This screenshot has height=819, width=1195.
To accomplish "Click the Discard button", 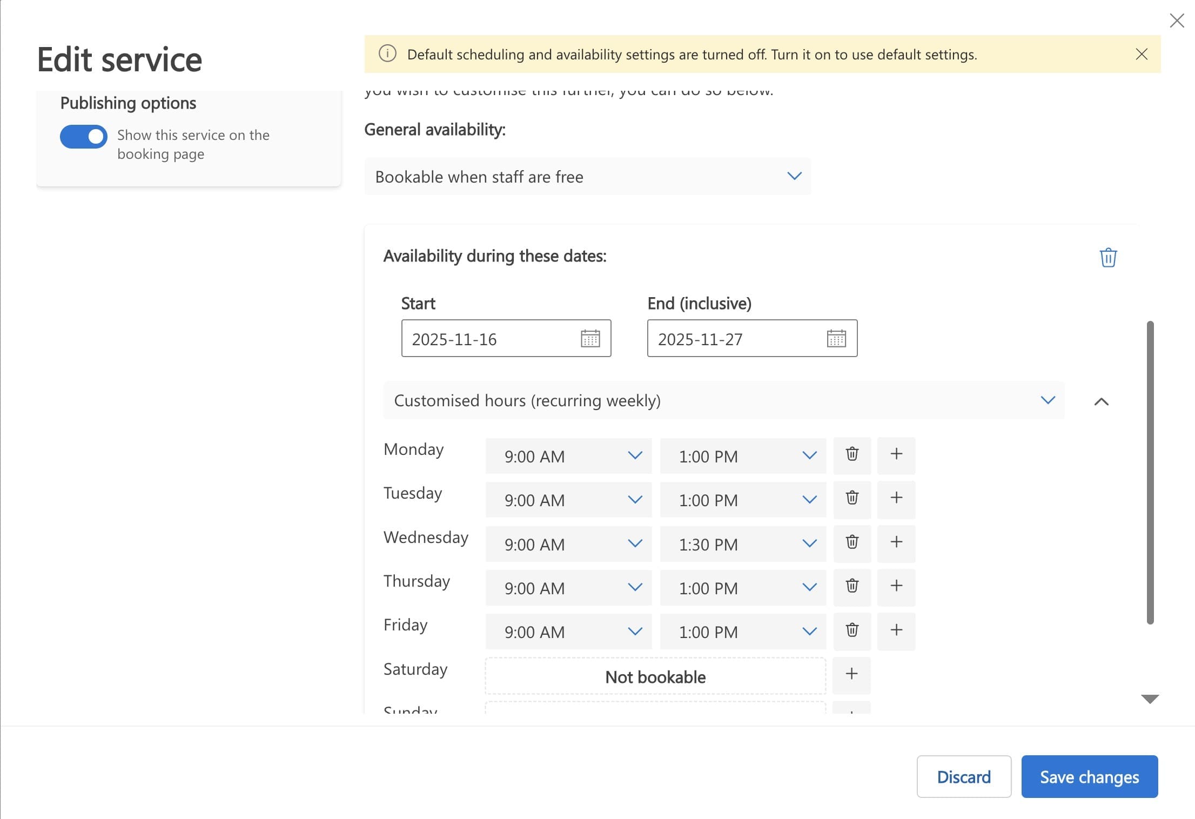I will click(963, 777).
